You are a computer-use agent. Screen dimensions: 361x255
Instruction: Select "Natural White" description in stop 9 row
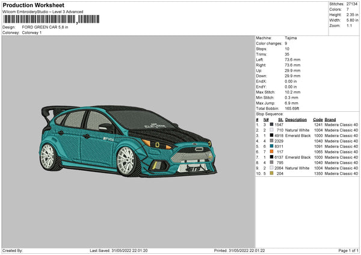click(297, 168)
